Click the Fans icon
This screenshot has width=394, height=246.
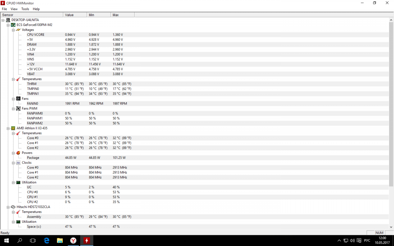(18, 99)
